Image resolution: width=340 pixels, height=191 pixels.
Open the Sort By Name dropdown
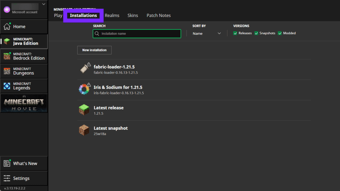click(207, 33)
